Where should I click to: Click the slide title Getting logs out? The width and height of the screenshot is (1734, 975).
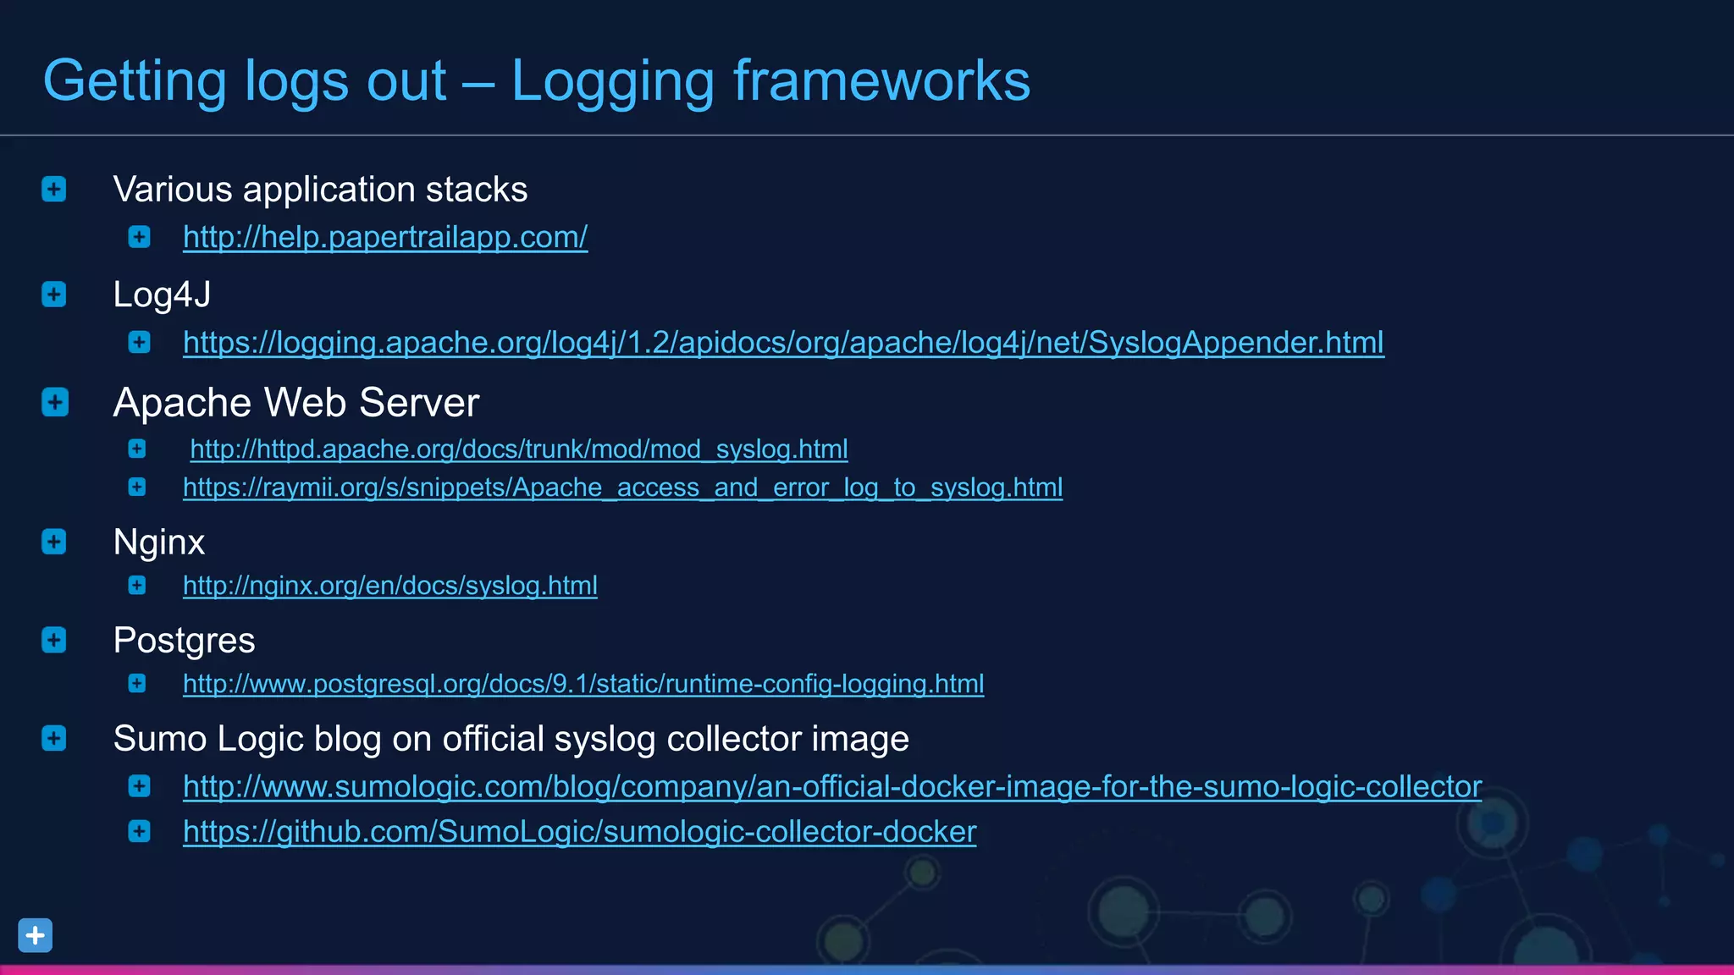[x=536, y=81]
